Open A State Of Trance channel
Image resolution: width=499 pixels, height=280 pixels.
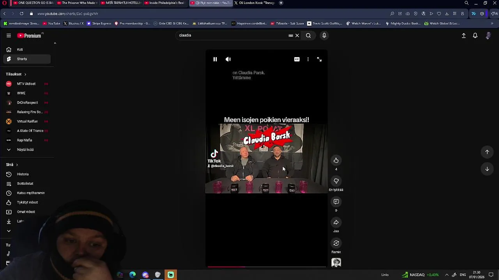(x=27, y=131)
